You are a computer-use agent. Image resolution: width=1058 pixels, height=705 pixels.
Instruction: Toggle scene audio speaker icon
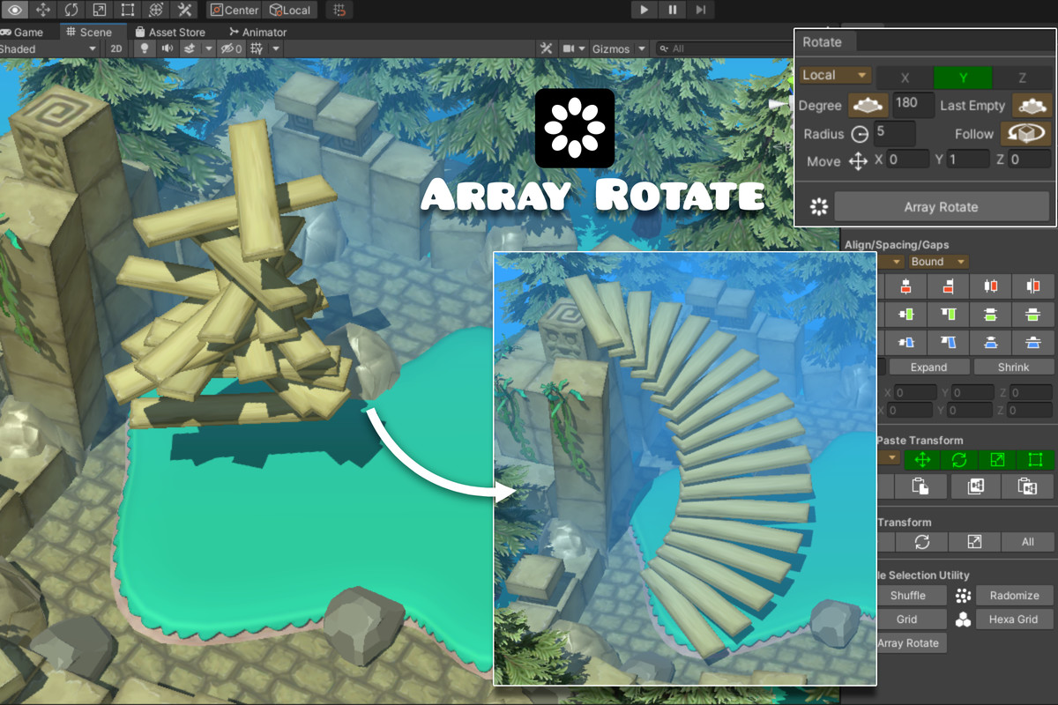click(x=168, y=48)
